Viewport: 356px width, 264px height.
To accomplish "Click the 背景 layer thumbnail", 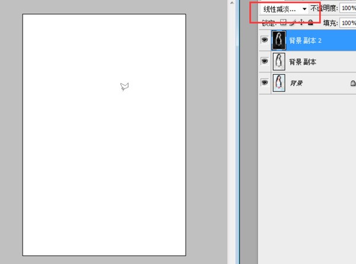I will pyautogui.click(x=279, y=83).
